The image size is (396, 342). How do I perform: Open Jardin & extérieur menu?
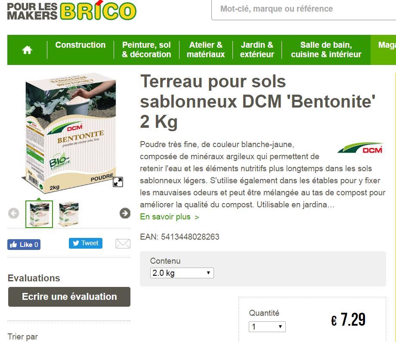[257, 49]
